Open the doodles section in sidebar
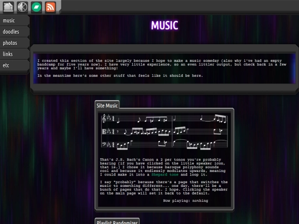The image size is (299, 224). [14, 32]
